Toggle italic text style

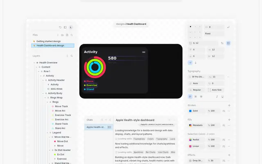pos(217,97)
